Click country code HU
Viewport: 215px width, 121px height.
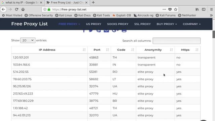pos(115,94)
